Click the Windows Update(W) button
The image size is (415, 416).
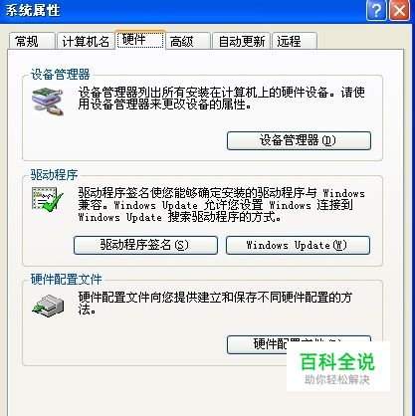pos(298,245)
